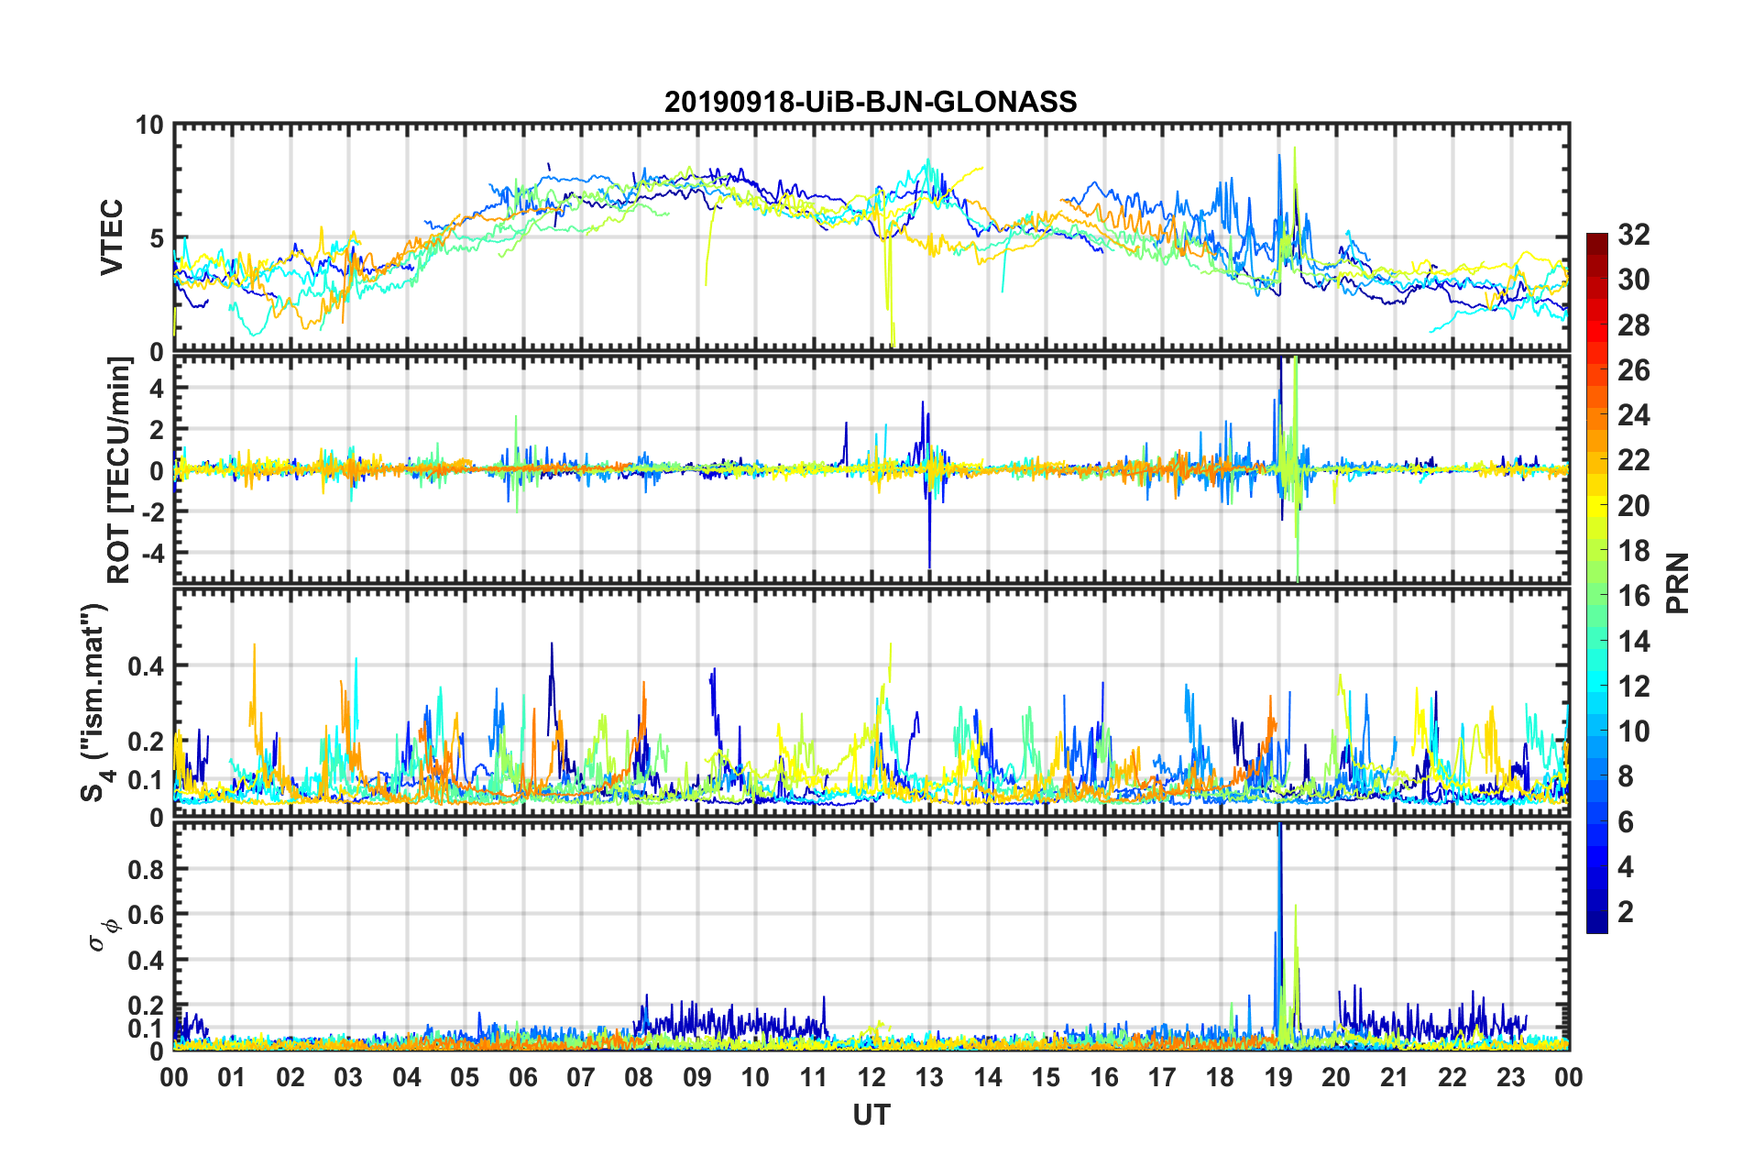Click the sigma phi axis label
1743x1166 pixels.
click(104, 936)
